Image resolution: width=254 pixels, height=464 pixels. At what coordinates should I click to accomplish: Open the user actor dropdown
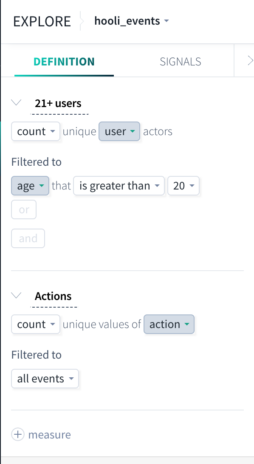(119, 131)
